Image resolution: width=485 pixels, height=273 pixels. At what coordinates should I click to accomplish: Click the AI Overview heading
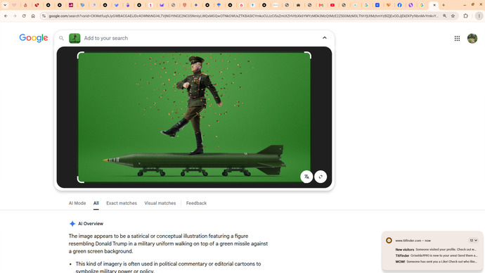91,224
